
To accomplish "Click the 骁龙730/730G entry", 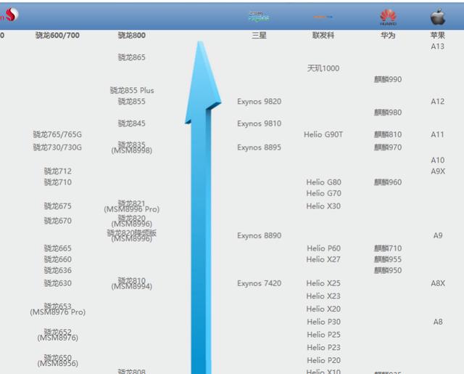I will (57, 147).
